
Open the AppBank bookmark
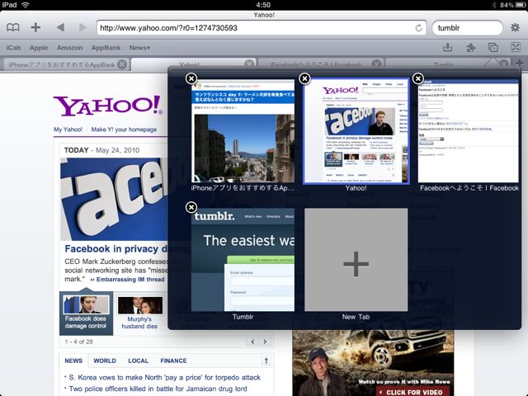tap(106, 48)
